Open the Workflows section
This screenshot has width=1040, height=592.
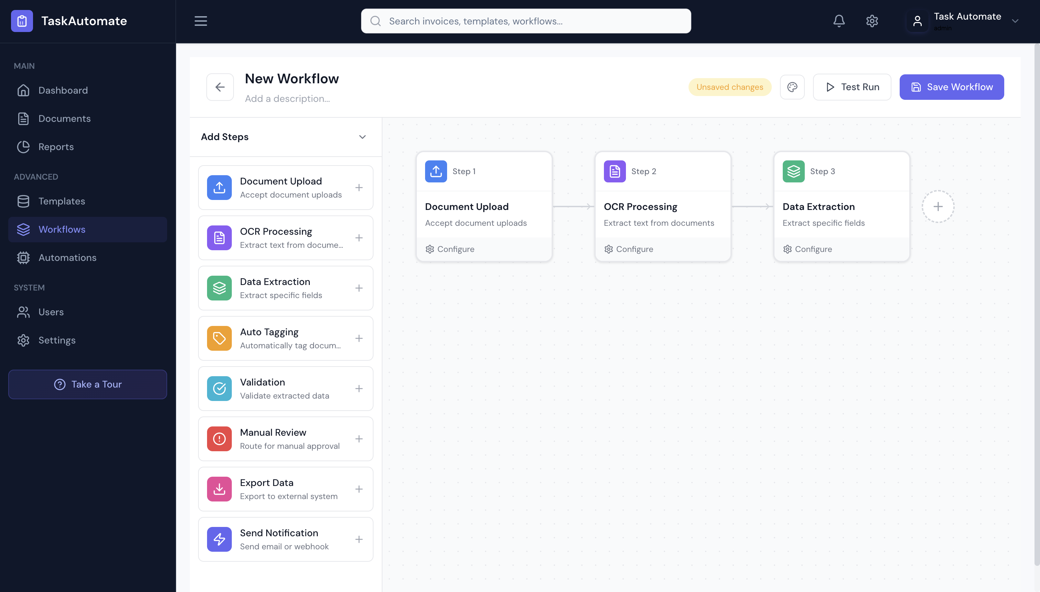point(62,229)
